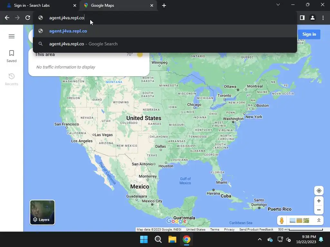330x247 pixels.
Task: Click the 'No traffic information to display' text
Action: click(x=66, y=67)
